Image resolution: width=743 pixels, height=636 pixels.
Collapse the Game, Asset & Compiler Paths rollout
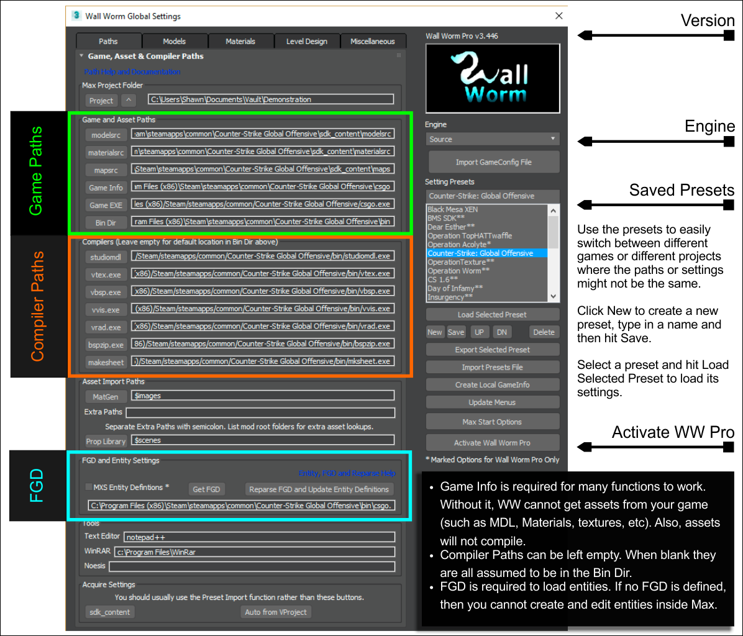(81, 56)
